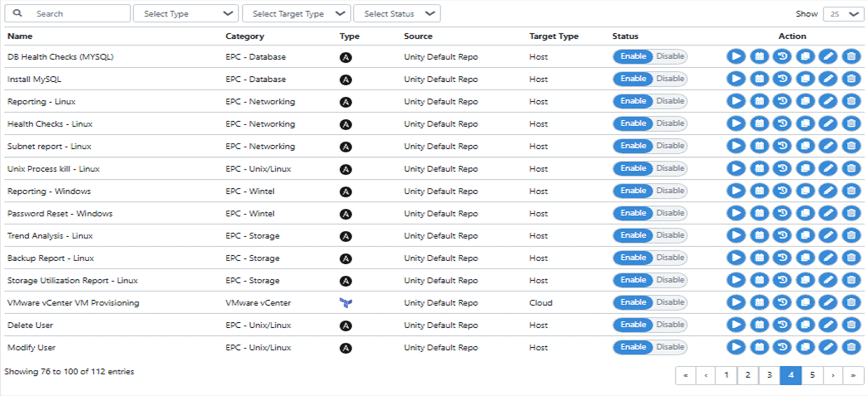868x396 pixels.
Task: Open the Select Status dropdown
Action: (x=397, y=14)
